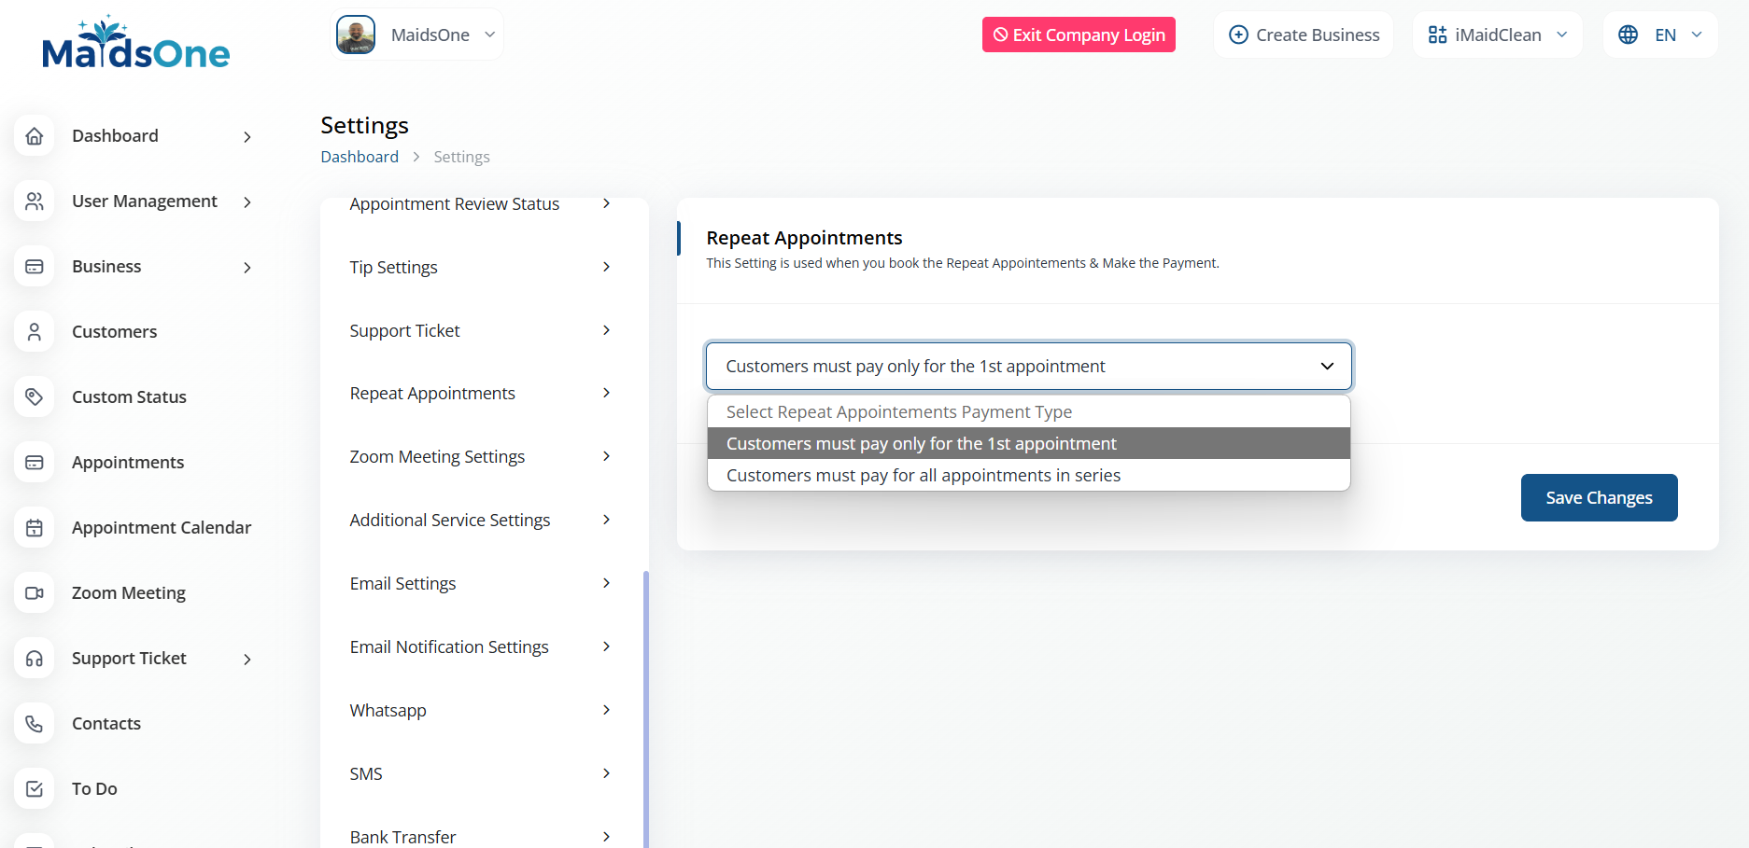Click the Appointment Calendar icon

[x=35, y=528]
